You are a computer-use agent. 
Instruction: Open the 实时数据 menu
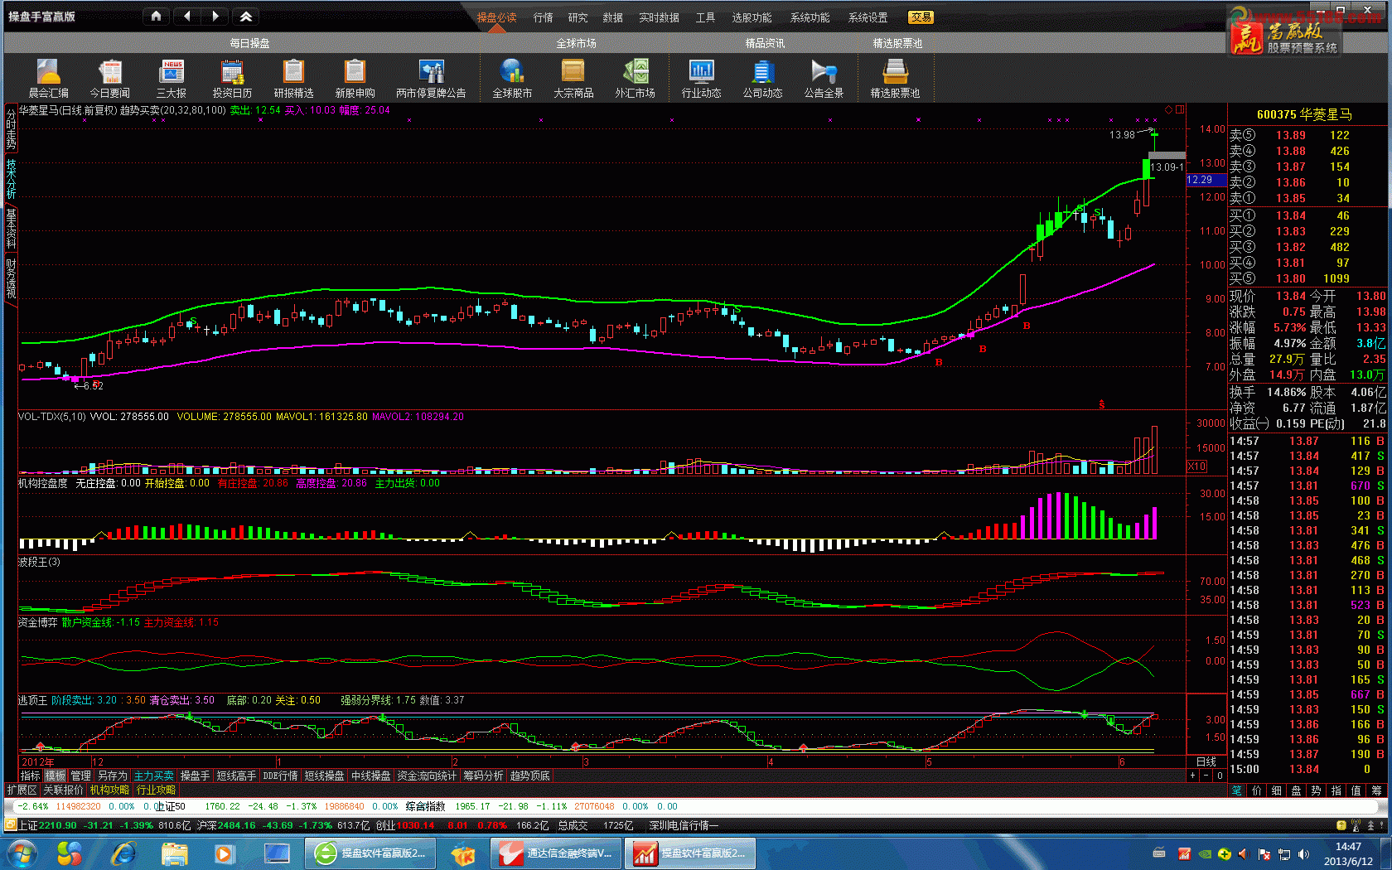659,17
